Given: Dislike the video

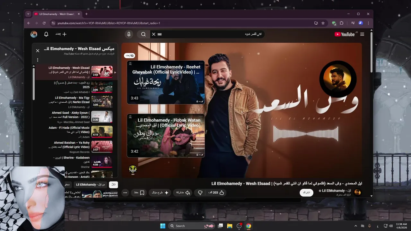Looking at the screenshot, I should [x=200, y=193].
